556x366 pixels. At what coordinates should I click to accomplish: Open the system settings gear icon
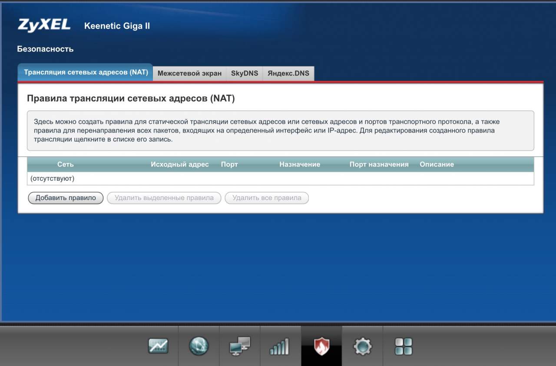(363, 346)
